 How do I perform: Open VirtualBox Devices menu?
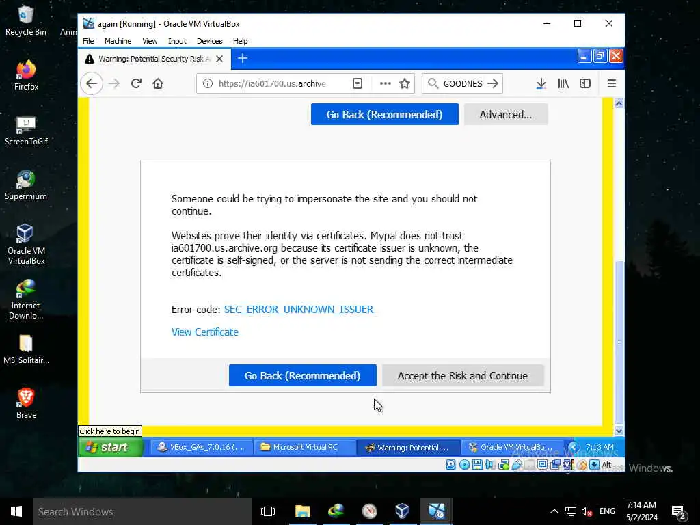(209, 41)
